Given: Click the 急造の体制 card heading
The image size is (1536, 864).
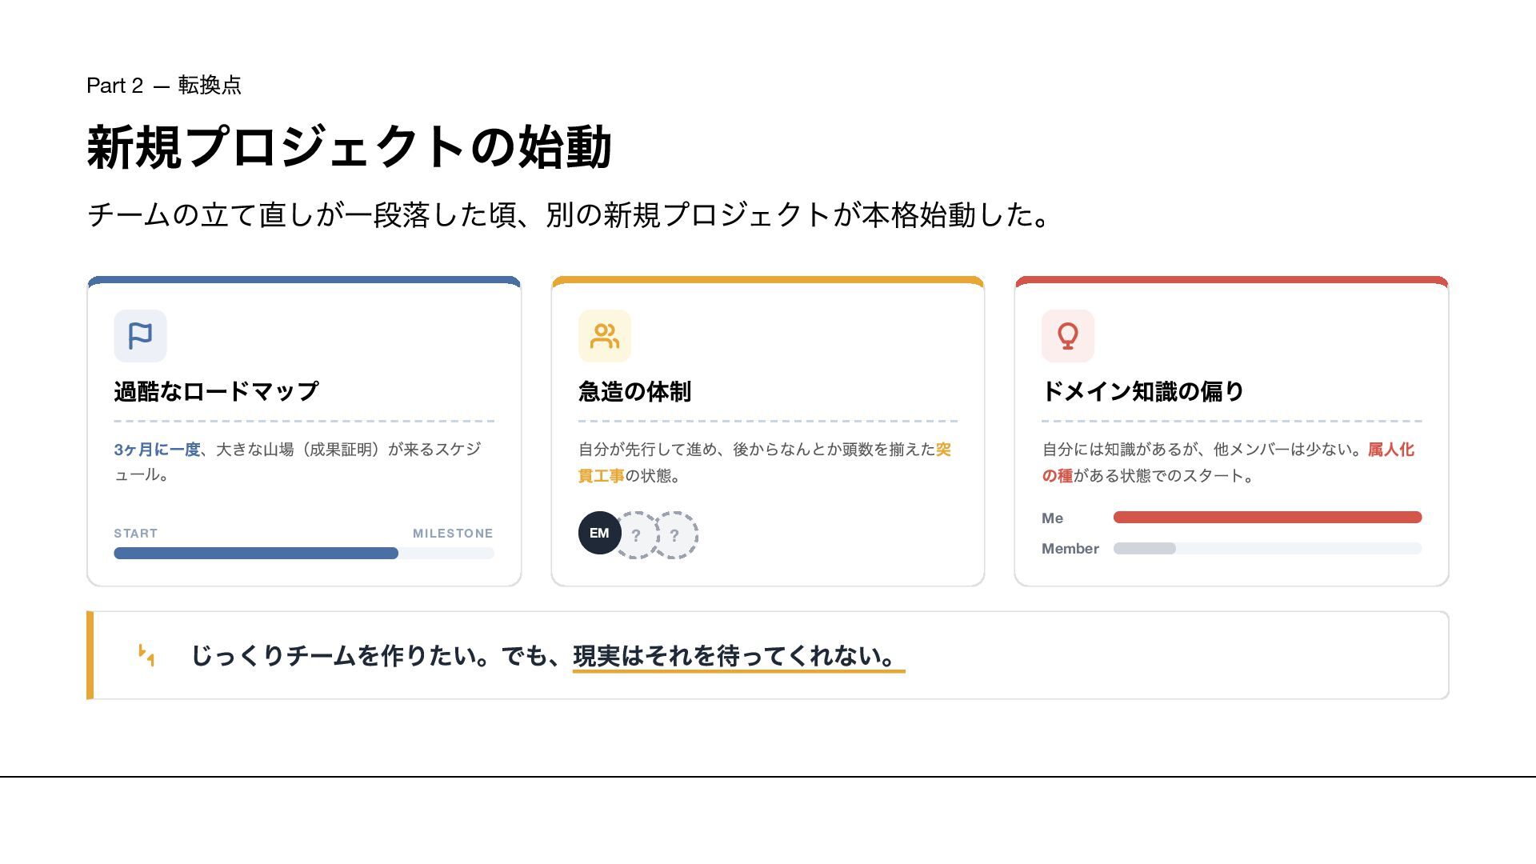Looking at the screenshot, I should tap(634, 391).
